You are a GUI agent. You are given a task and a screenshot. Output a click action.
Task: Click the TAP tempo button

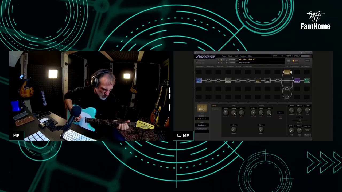coord(282,56)
